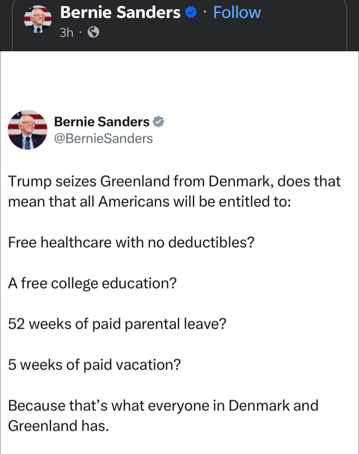Open Bernie Sanders profile picture in post header
359x454 pixels.
pos(38,19)
